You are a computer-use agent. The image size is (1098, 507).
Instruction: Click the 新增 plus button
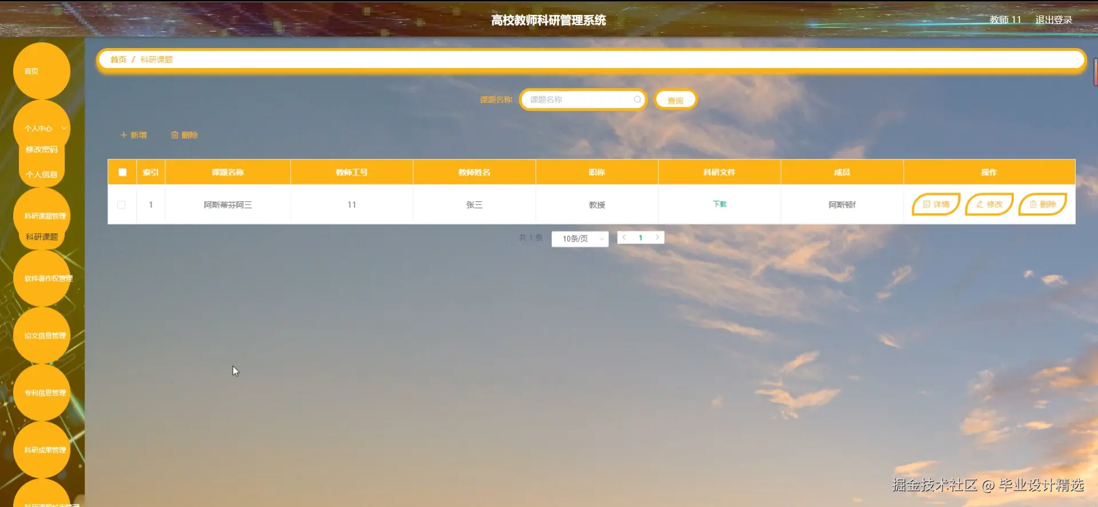pos(133,135)
